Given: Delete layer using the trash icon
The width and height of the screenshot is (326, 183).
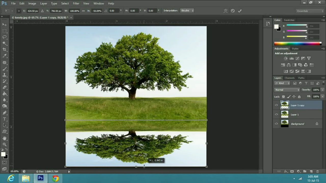Looking at the screenshot, I should point(317,172).
